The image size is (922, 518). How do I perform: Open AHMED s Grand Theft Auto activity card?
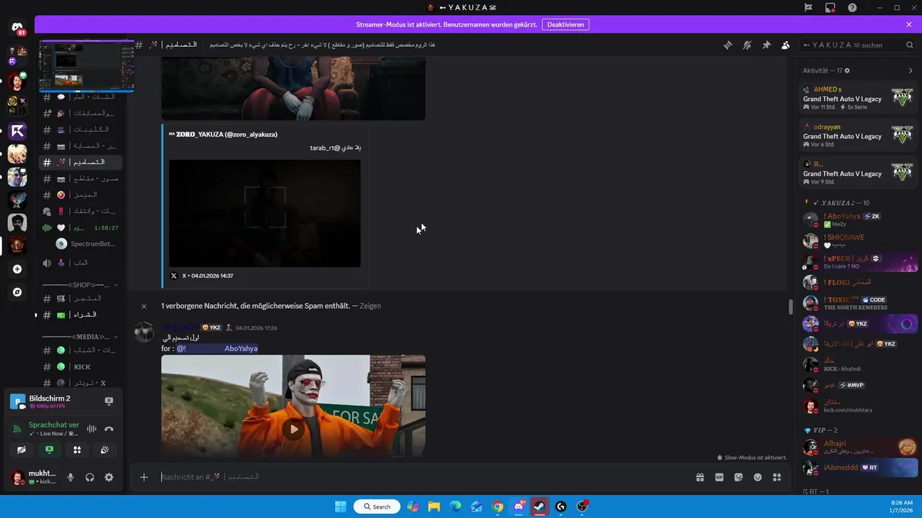(x=858, y=98)
